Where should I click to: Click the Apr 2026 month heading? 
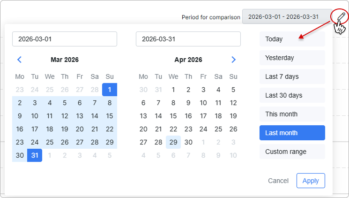point(188,60)
